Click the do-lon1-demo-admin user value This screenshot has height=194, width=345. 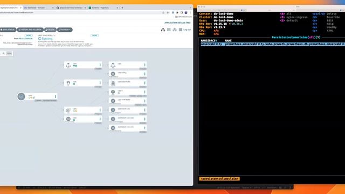[x=228, y=20]
